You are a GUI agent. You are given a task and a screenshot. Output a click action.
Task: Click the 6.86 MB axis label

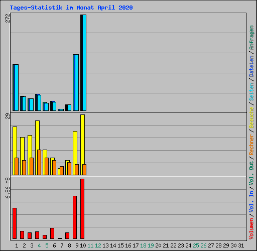click(8, 188)
